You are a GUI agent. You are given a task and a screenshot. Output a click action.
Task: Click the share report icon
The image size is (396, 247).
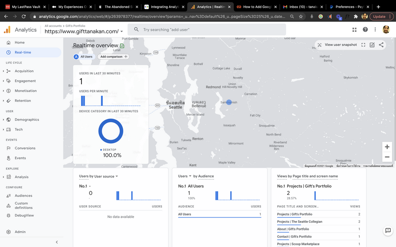381,45
